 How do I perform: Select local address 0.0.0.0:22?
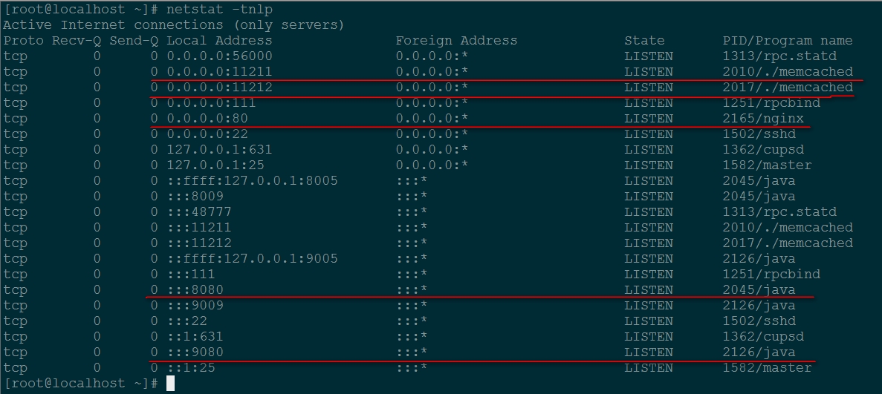point(207,134)
